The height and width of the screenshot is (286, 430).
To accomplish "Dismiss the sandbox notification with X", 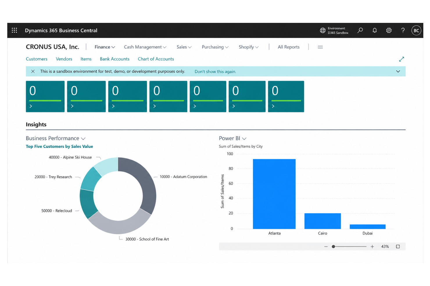I will pos(33,71).
